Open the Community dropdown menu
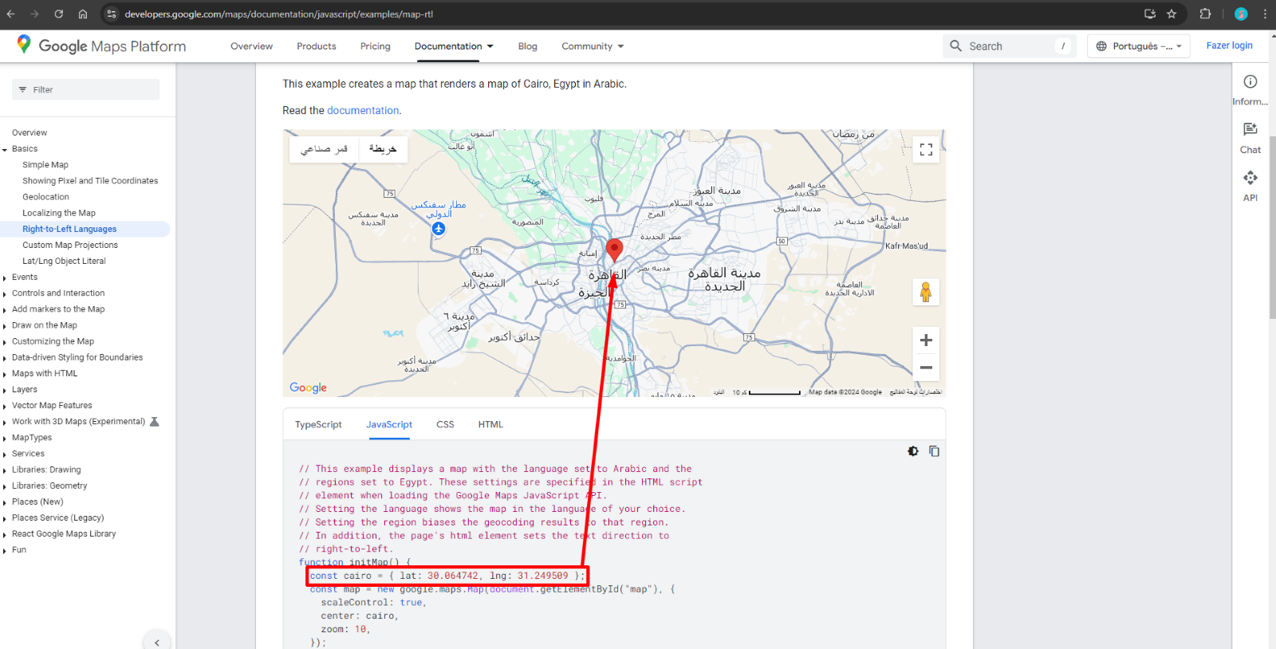The width and height of the screenshot is (1276, 649). click(593, 46)
